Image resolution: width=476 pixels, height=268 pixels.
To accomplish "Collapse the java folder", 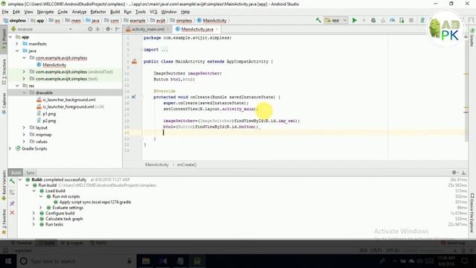I will 17,51.
